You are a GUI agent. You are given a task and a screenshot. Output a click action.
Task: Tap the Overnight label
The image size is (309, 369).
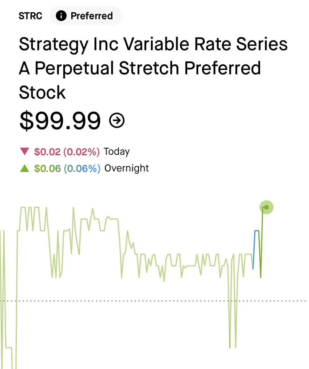click(127, 168)
